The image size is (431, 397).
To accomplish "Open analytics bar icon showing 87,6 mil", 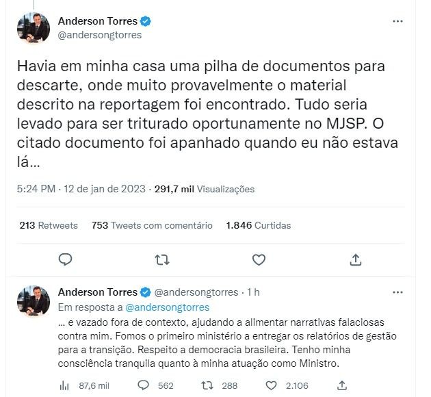I will coord(64,386).
